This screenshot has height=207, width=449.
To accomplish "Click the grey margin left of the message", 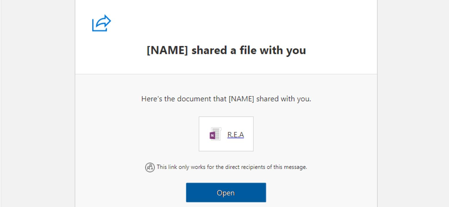I will (x=37, y=103).
